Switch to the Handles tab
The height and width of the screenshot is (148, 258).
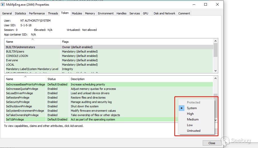pyautogui.click(x=121, y=13)
